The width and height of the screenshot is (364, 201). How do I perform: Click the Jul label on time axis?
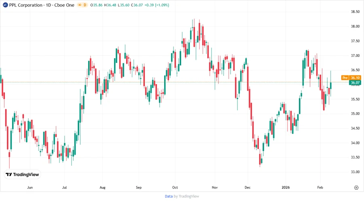pos(64,187)
